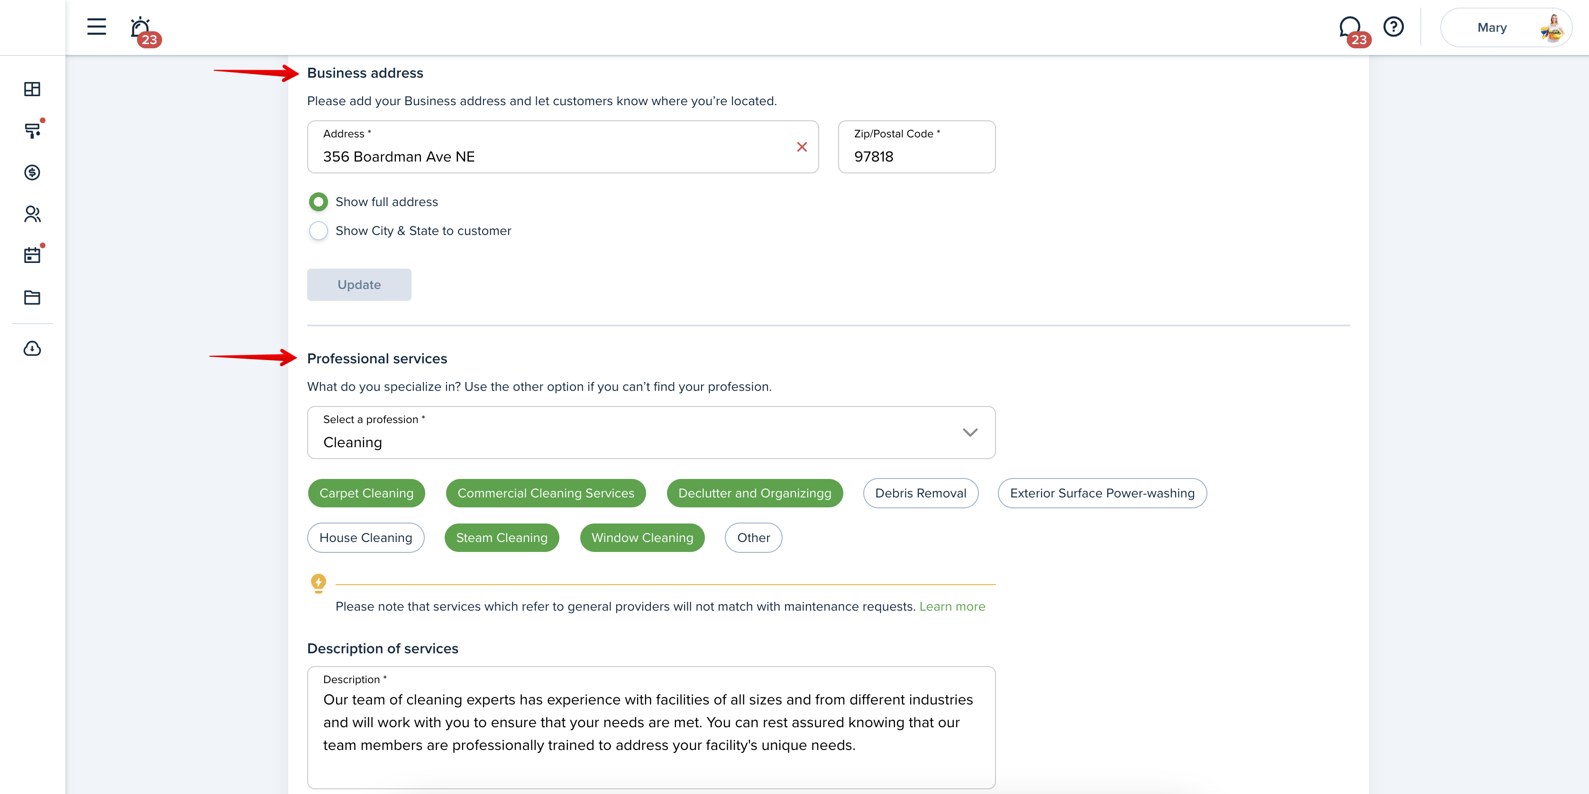
Task: Select Show City & State to customer
Action: click(318, 231)
